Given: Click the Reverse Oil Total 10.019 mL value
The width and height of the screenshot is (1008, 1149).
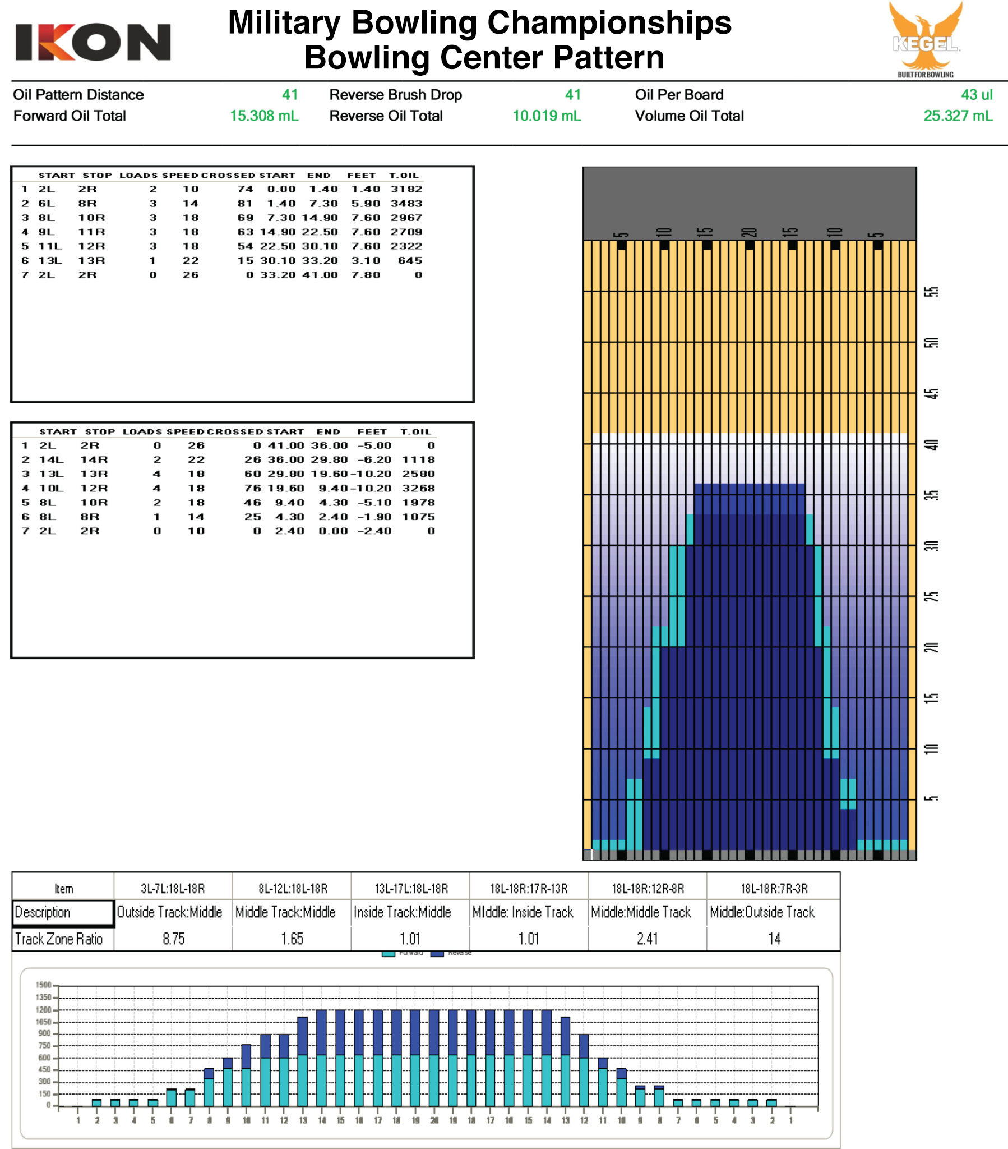Looking at the screenshot, I should click(x=546, y=116).
